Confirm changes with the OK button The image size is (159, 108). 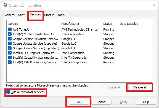79,102
